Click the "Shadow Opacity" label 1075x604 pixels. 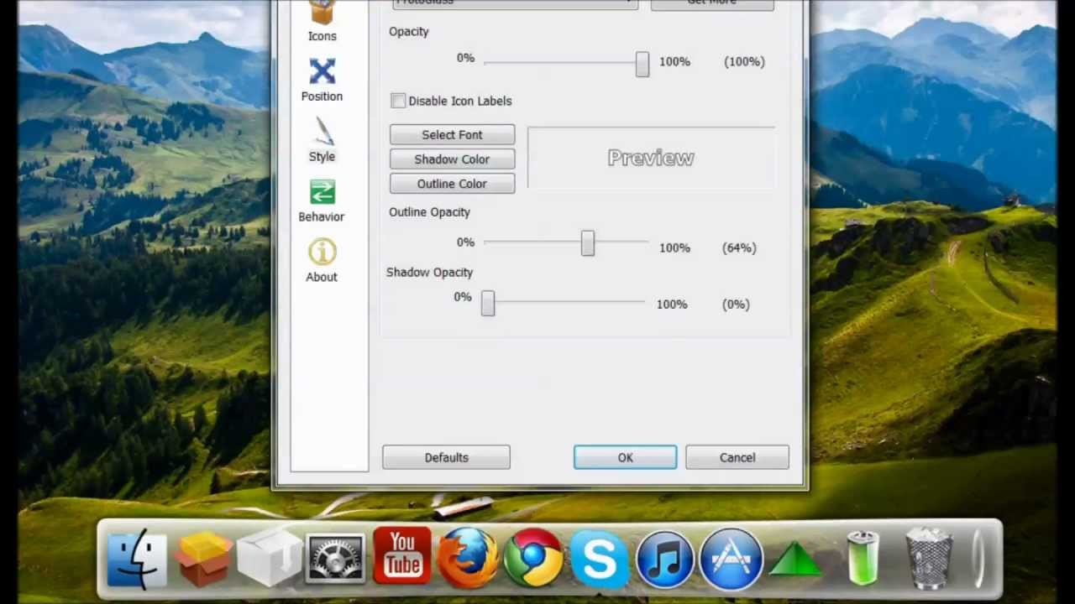click(x=429, y=273)
